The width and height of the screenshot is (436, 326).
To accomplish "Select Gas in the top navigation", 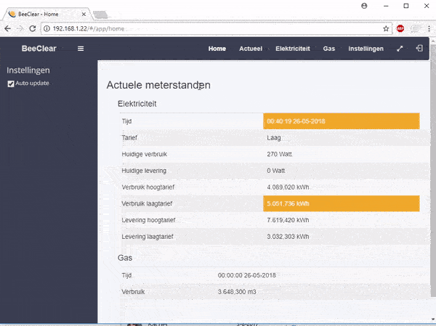I will coord(329,49).
